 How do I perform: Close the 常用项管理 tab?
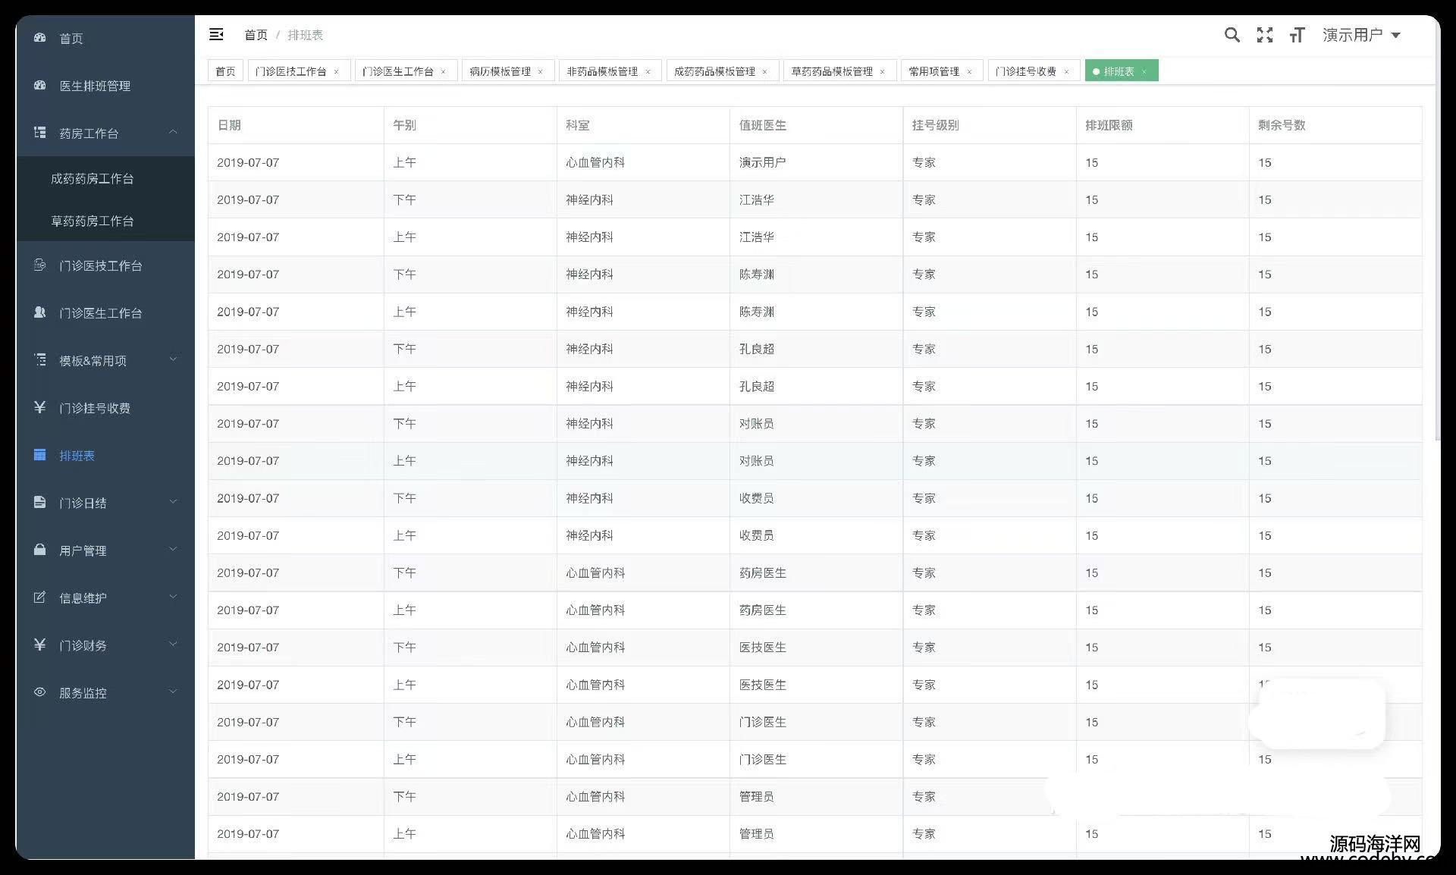(x=970, y=72)
